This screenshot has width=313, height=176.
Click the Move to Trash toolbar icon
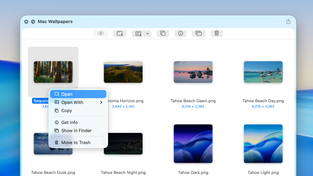click(x=216, y=33)
